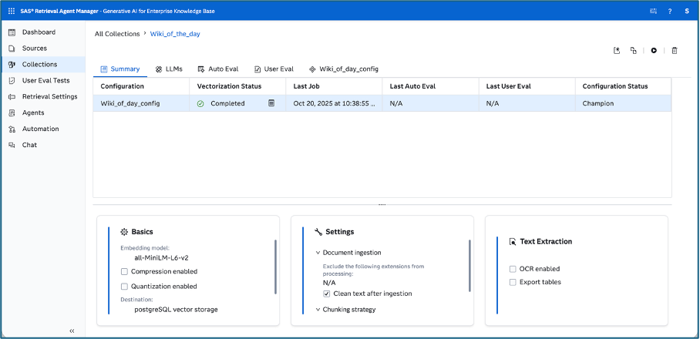Enable the OCR enabled checkbox
Viewport: 700px width, 339px height.
coord(513,269)
